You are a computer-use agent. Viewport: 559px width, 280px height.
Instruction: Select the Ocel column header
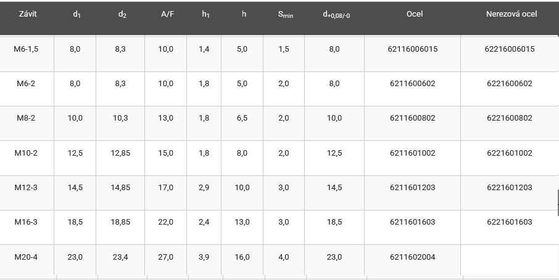pos(415,14)
